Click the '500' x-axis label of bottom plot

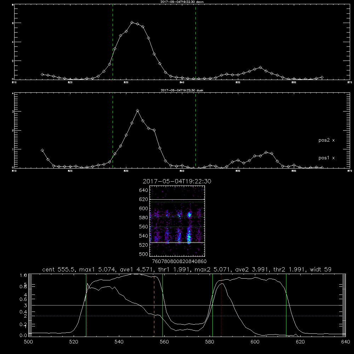tap(28, 342)
